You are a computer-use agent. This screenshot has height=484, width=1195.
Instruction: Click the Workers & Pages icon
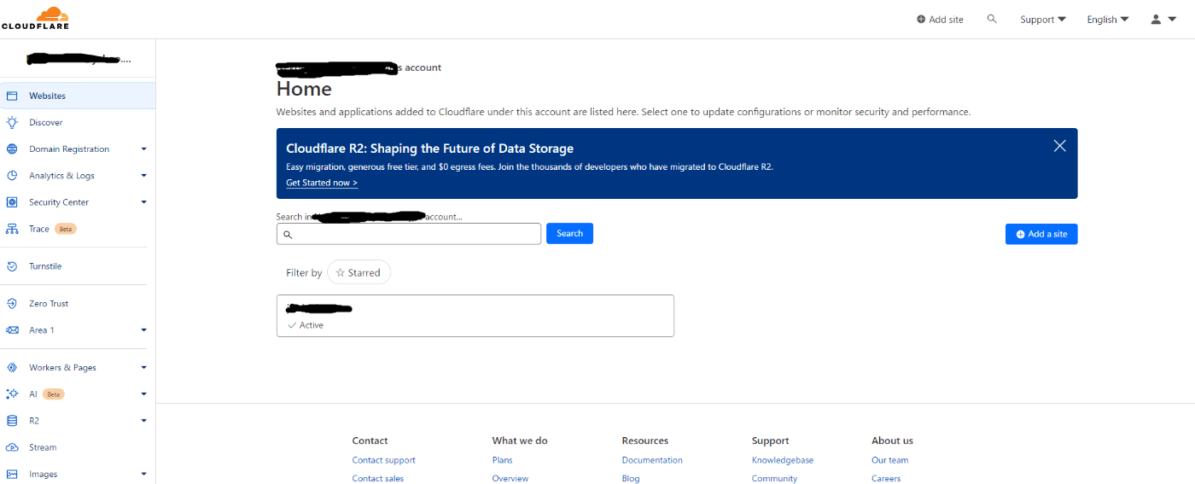[x=12, y=367]
